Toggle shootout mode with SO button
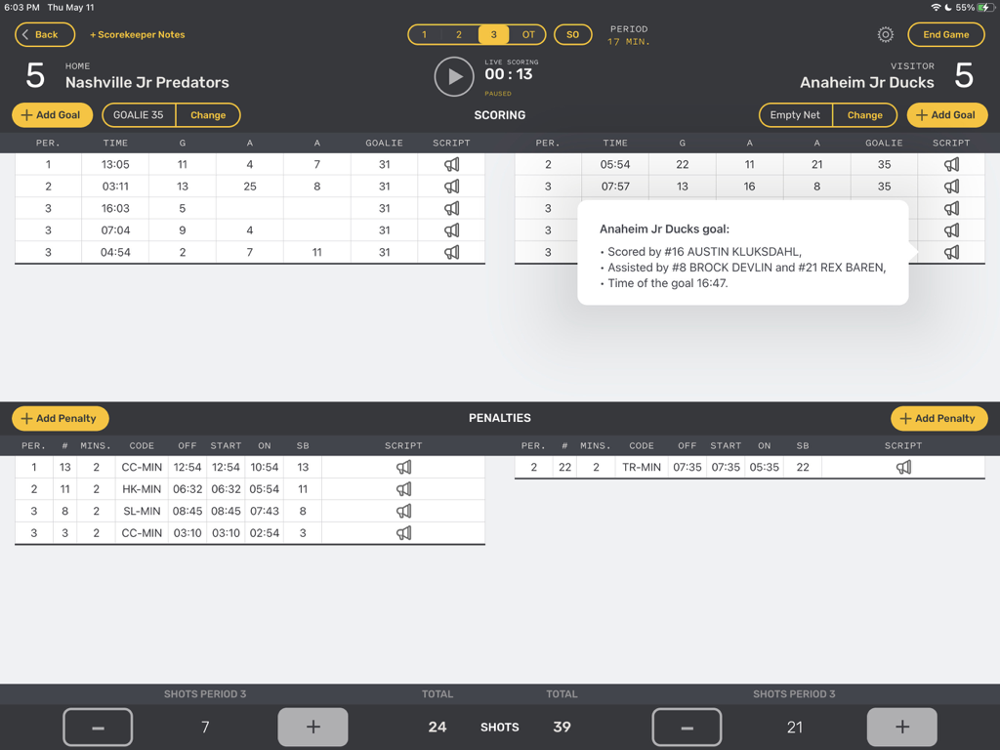The image size is (1000, 750). pos(573,33)
